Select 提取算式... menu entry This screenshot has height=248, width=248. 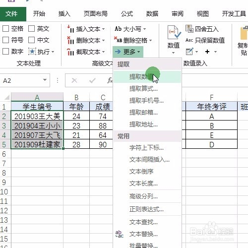(x=147, y=89)
